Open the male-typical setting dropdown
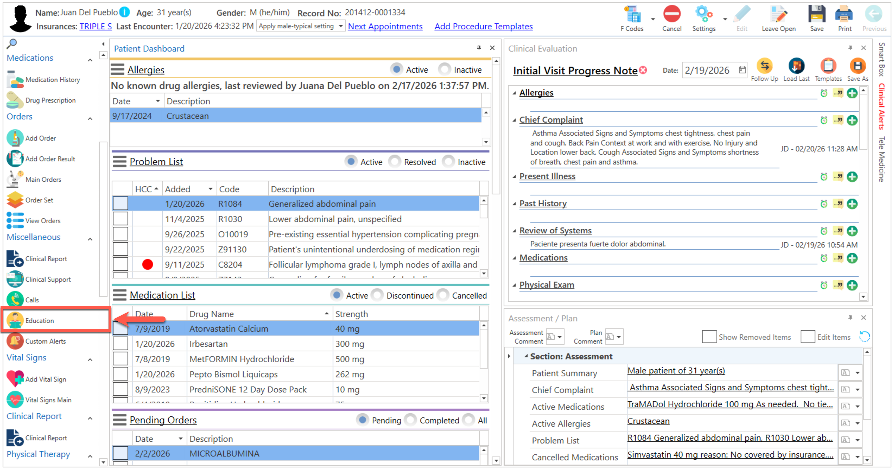The image size is (894, 469). pos(340,26)
